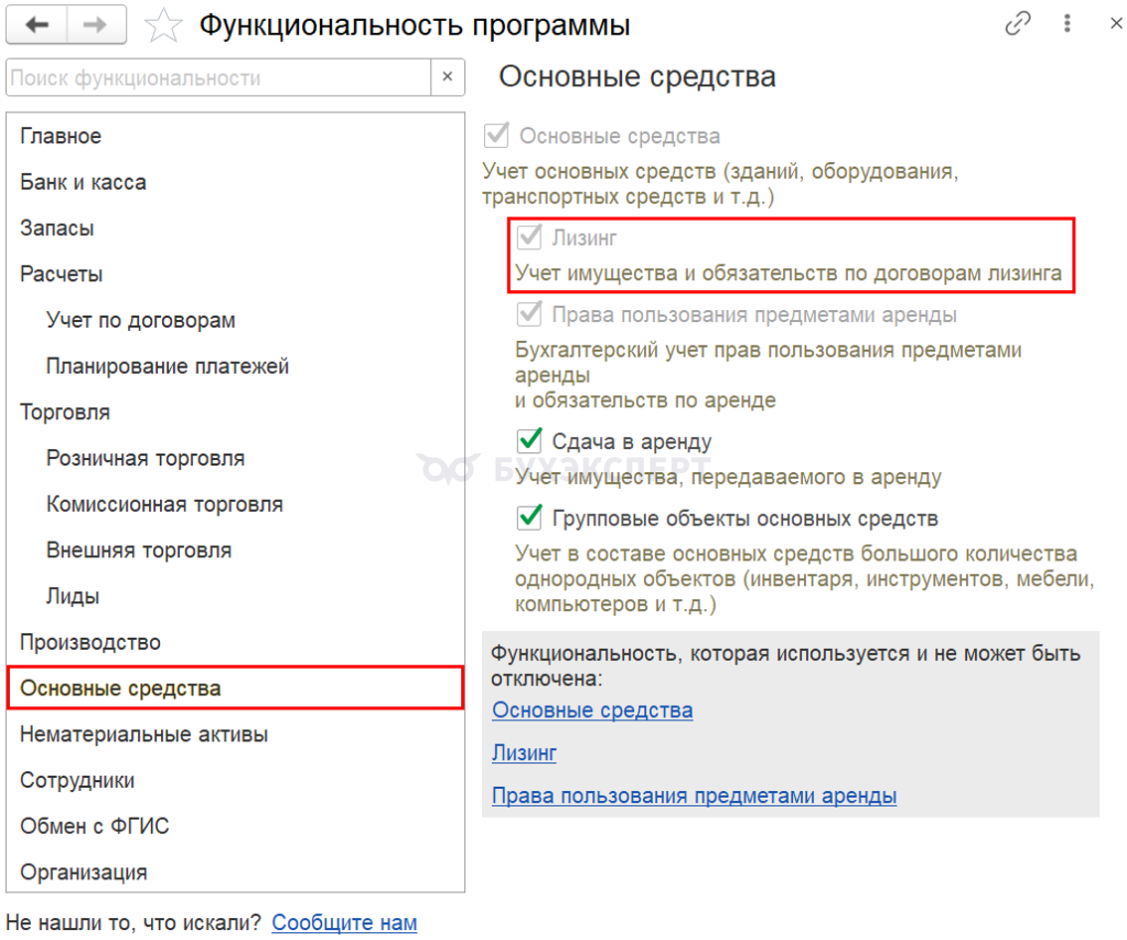Follow the Сообщите нам link
The image size is (1127, 940).
pyautogui.click(x=344, y=922)
